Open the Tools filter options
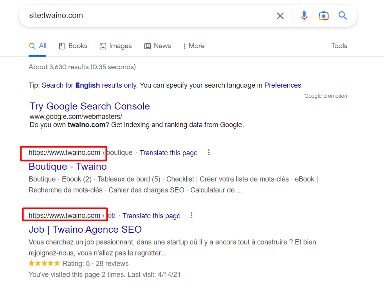384x282 pixels. pyautogui.click(x=339, y=46)
